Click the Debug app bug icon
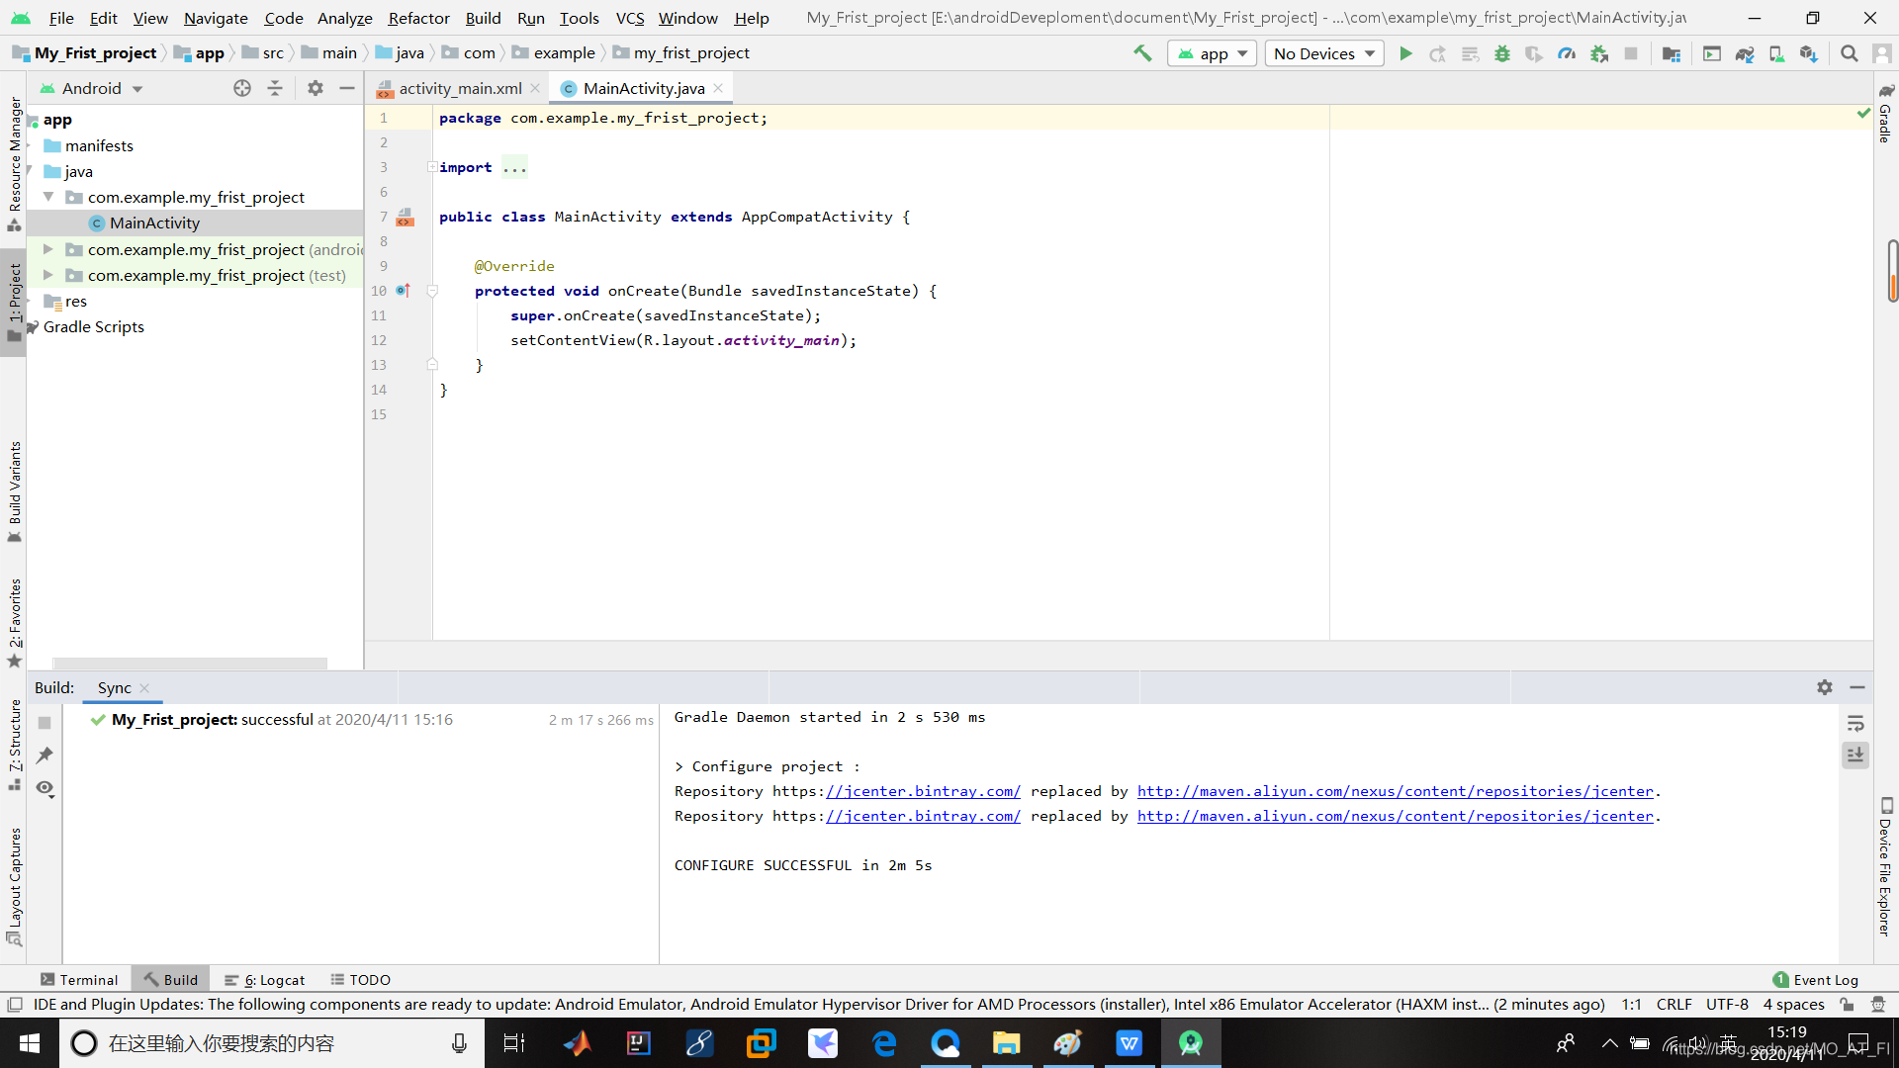The width and height of the screenshot is (1899, 1068). point(1501,52)
